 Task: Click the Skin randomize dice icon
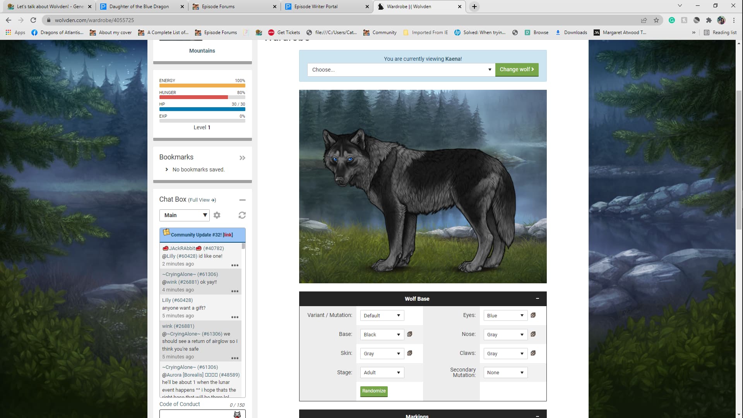[409, 353]
